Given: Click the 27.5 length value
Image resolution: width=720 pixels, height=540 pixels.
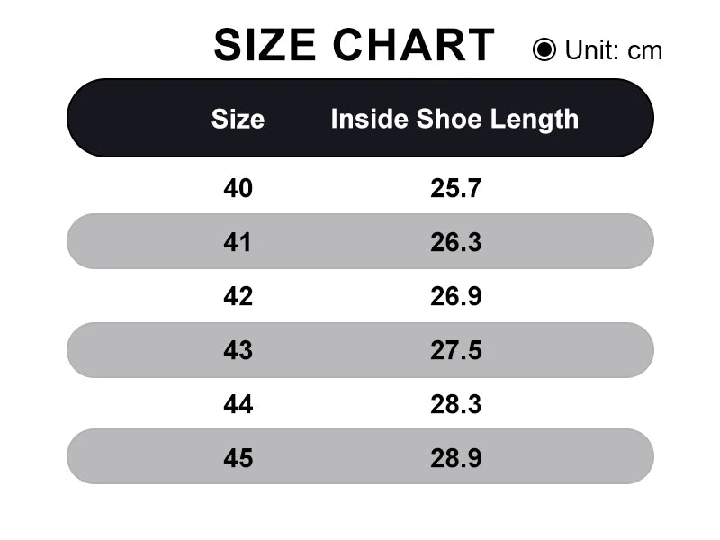Looking at the screenshot, I should 456,350.
